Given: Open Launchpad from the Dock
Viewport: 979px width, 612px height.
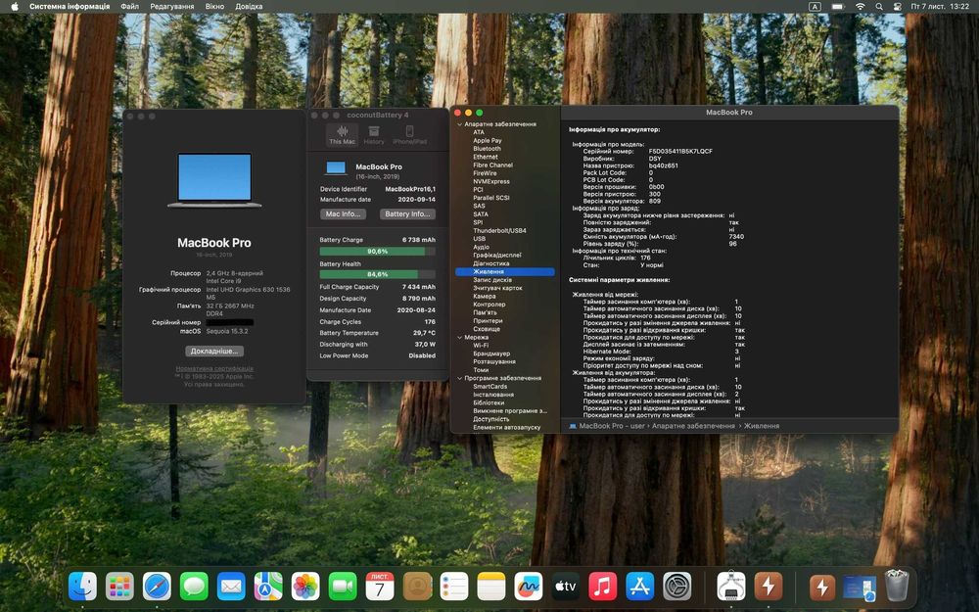Looking at the screenshot, I should pyautogui.click(x=119, y=587).
